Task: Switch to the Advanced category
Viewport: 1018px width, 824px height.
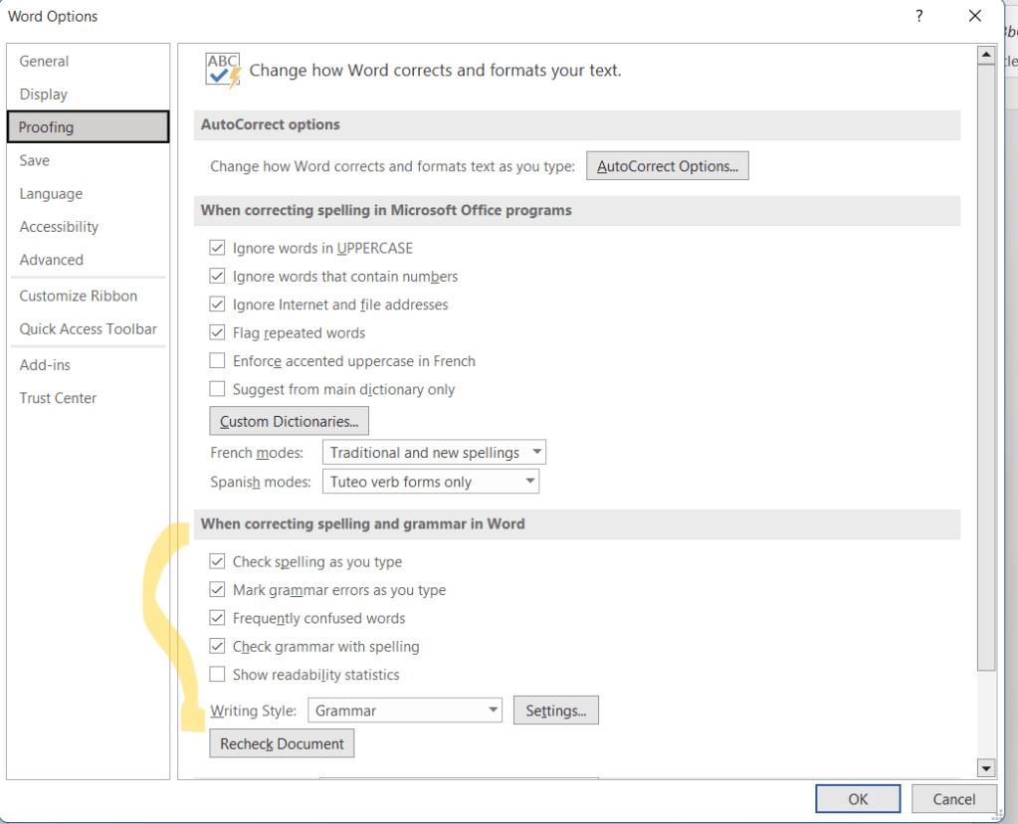Action: [52, 260]
